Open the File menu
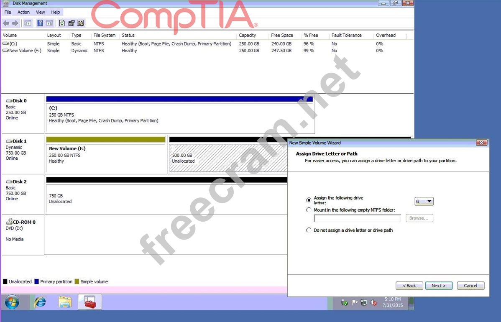This screenshot has height=322, width=501. click(x=8, y=12)
